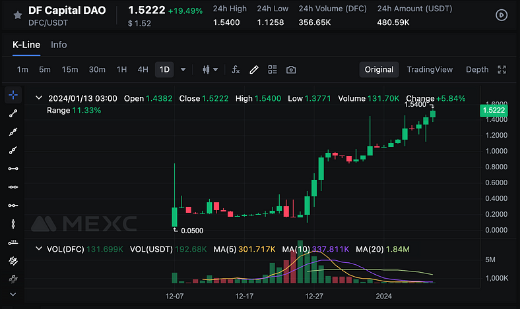520x309 pixels.
Task: Select the parallel channel drawing tool
Action: 13,262
